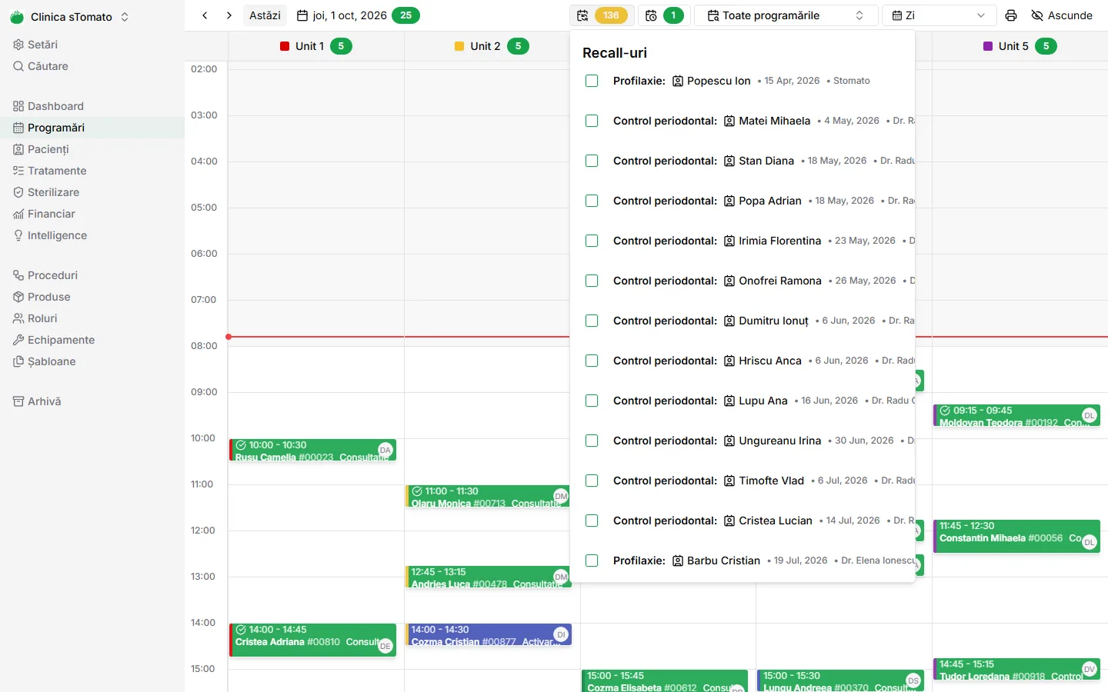Click the Dashboard grid icon
Screen dimensions: 1108x692
(18, 106)
